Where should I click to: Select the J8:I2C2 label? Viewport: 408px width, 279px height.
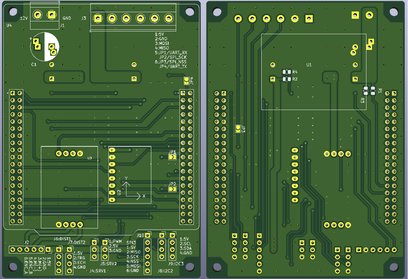165,271
